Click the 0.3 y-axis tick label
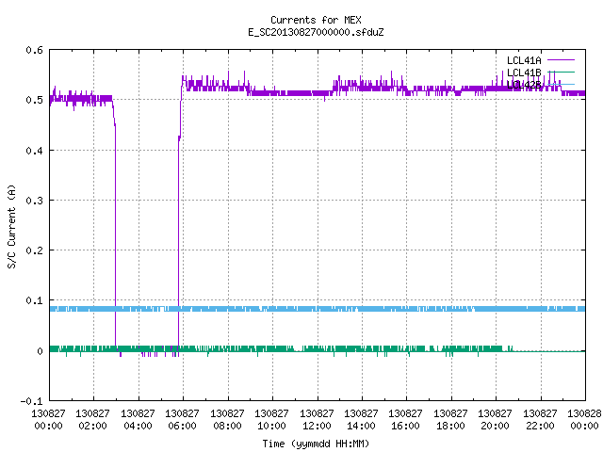The height and width of the screenshot is (452, 603). tap(34, 201)
